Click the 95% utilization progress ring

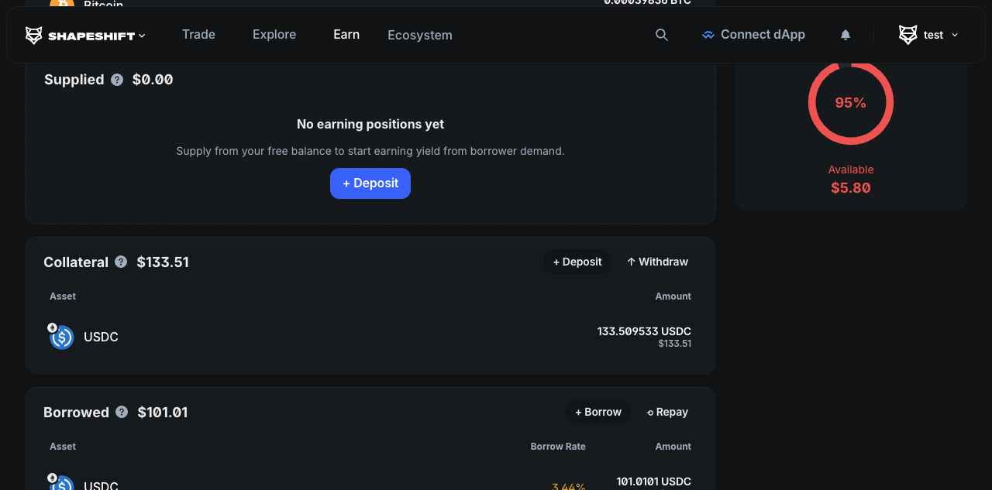pos(851,102)
